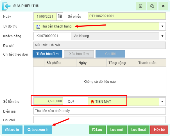Open the Quỹ fund dropdown arrow
170x137 pixels.
[163, 101]
